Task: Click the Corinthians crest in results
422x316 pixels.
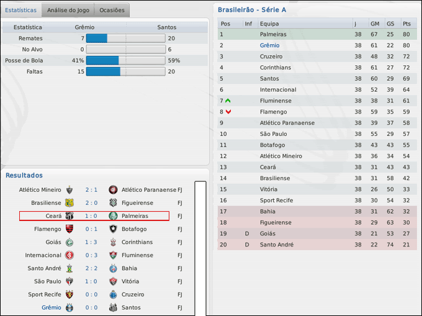Action: pos(113,242)
